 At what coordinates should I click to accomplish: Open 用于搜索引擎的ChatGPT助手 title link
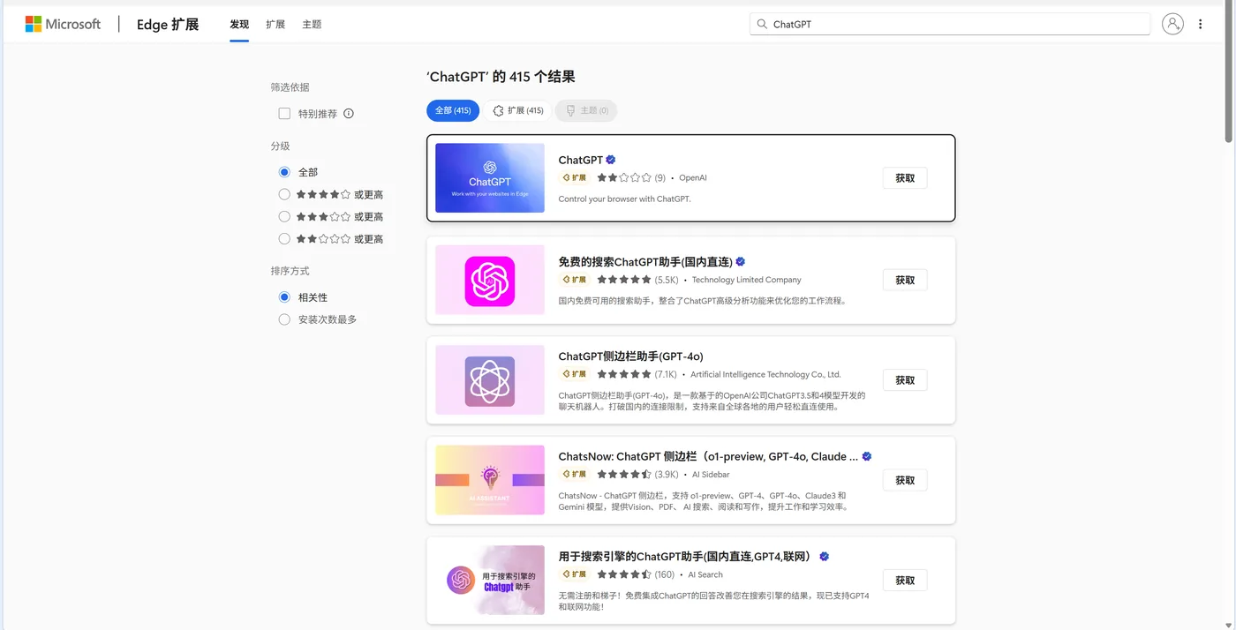(x=685, y=556)
